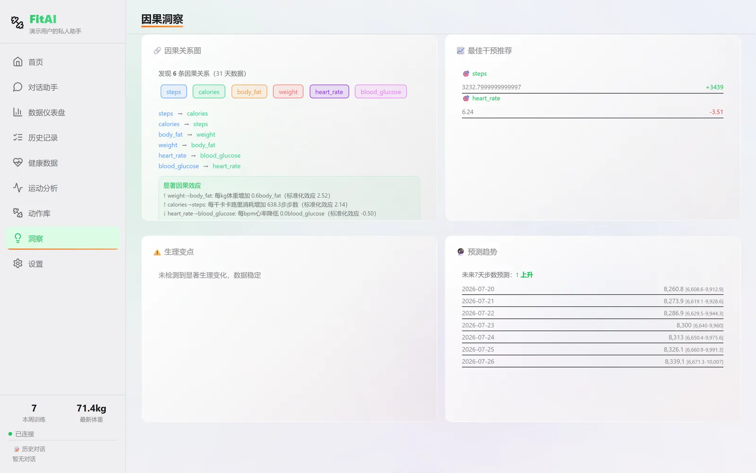This screenshot has width=756, height=473.
Task: Click the 2026-07-25 forecast row
Action: pyautogui.click(x=593, y=349)
